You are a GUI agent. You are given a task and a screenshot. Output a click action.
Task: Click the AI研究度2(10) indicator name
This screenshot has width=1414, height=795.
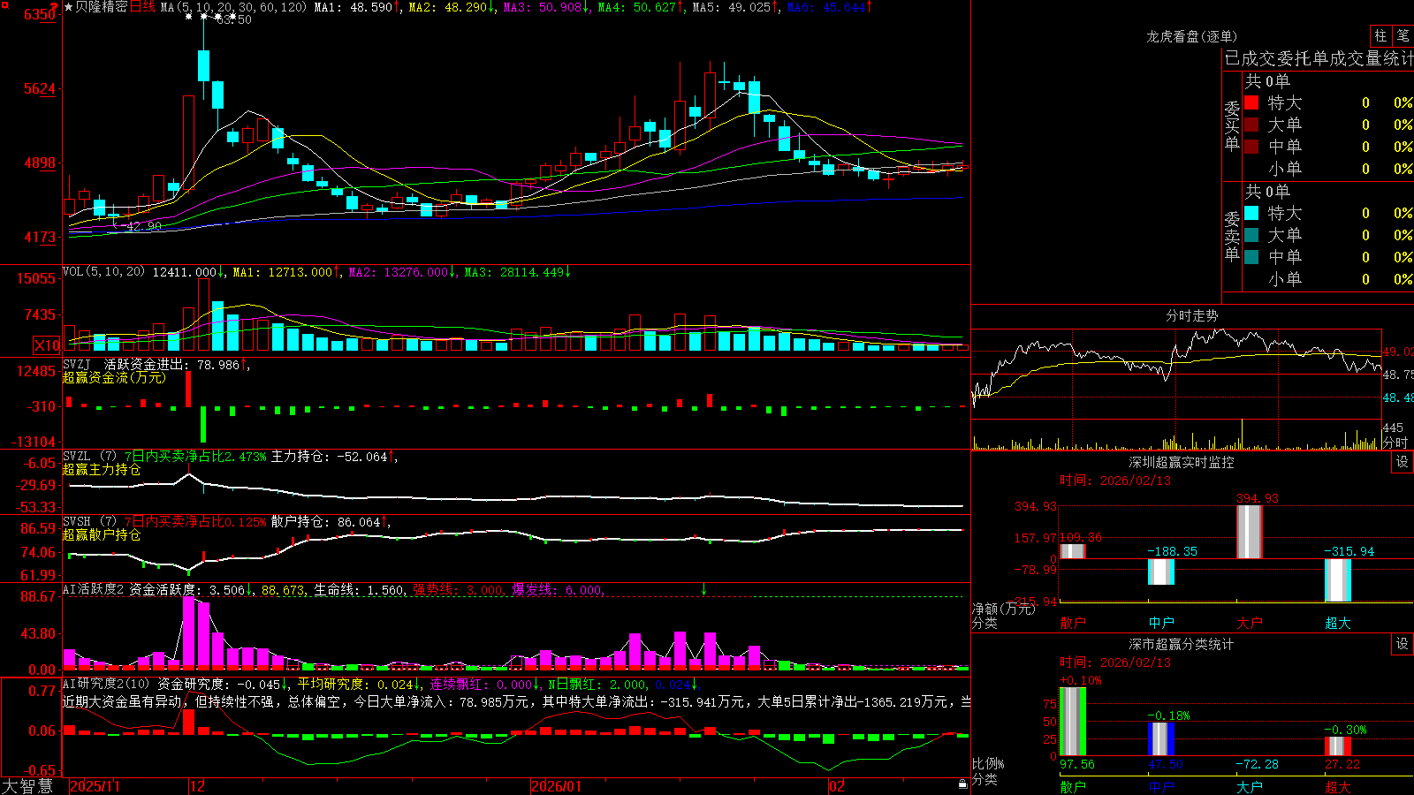[106, 684]
